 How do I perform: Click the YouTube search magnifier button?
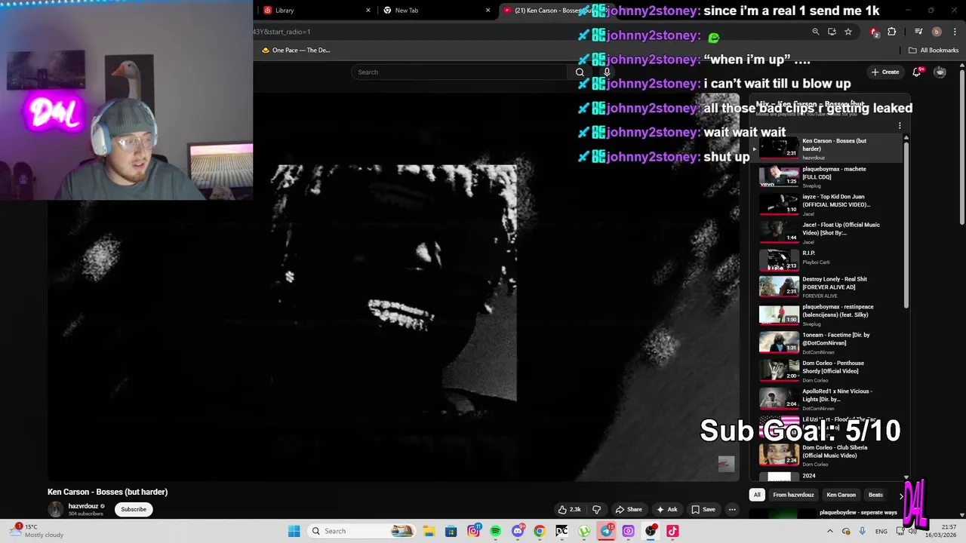click(580, 72)
